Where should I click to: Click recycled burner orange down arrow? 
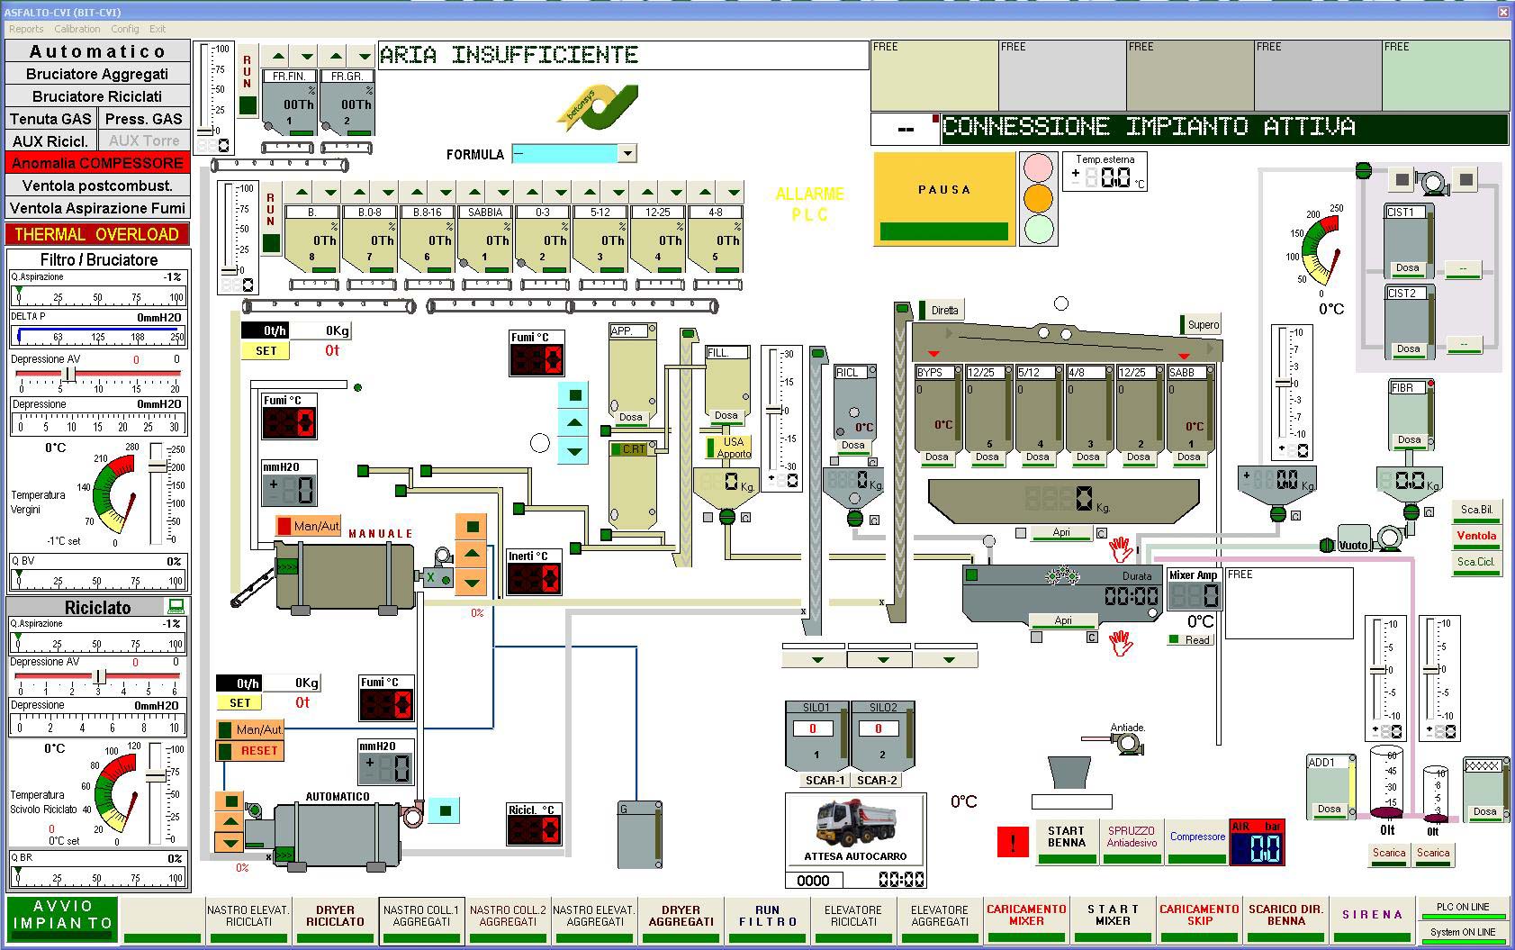[230, 843]
